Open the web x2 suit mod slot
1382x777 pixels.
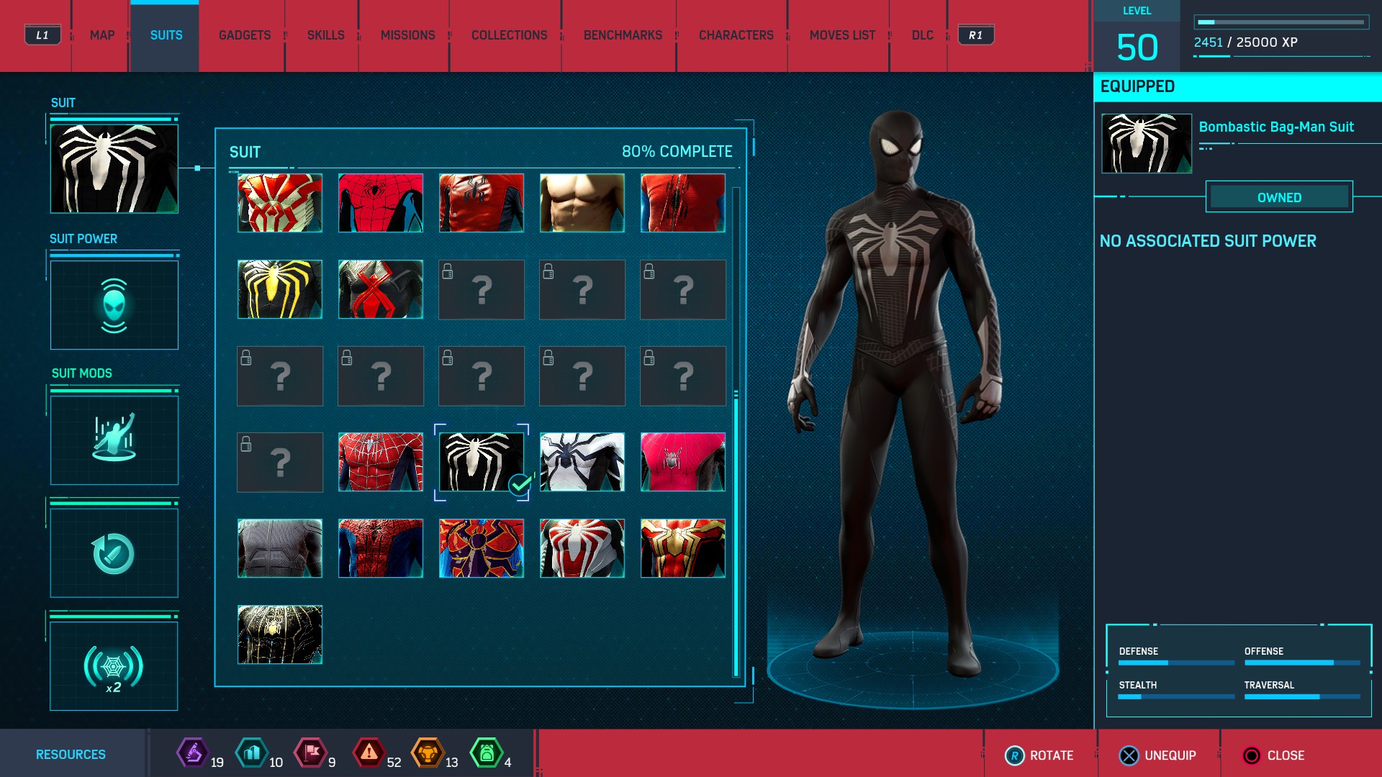click(114, 666)
